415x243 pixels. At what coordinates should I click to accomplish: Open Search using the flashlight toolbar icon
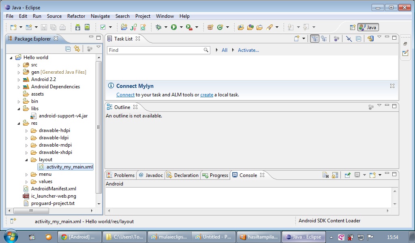pos(269,27)
